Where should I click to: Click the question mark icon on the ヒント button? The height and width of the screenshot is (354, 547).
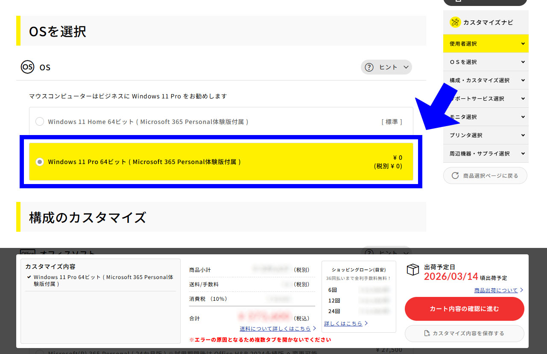369,67
